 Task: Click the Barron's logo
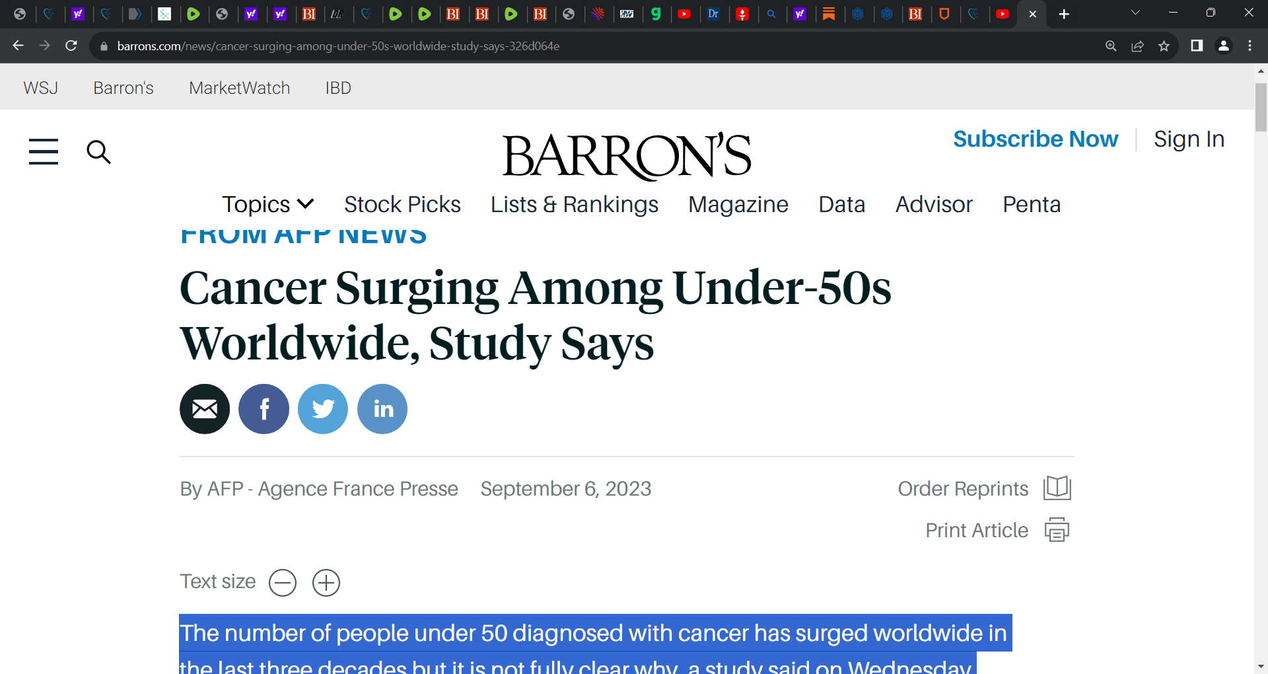click(627, 156)
